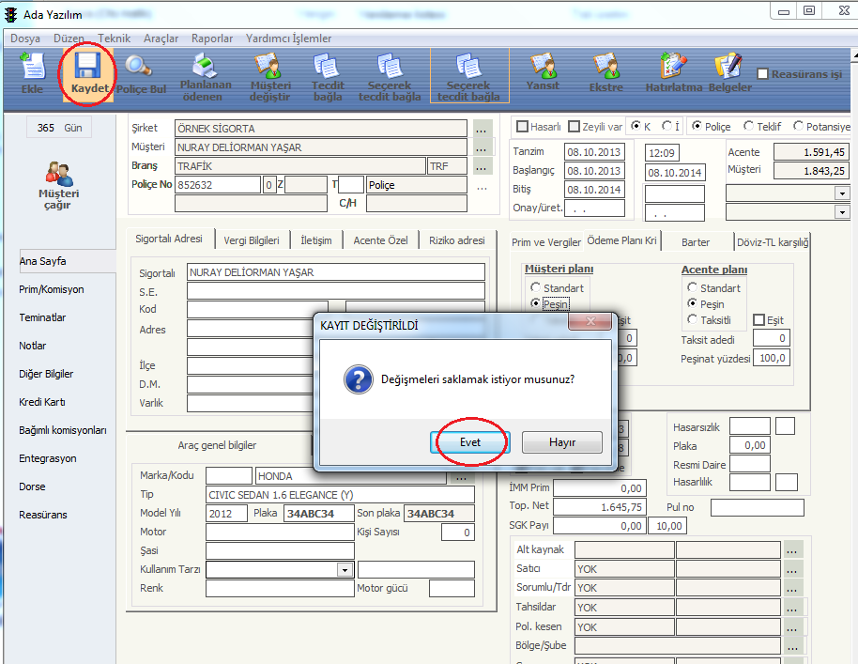858x664 pixels.
Task: Expand the Kullanım Tarzı dropdown
Action: (345, 569)
